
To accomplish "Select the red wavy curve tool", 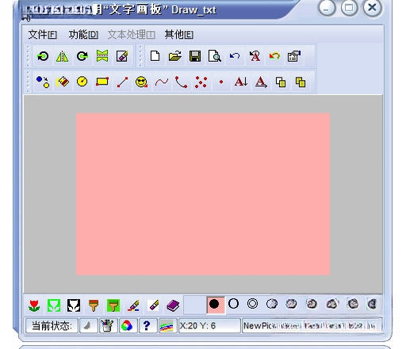I will click(x=162, y=82).
